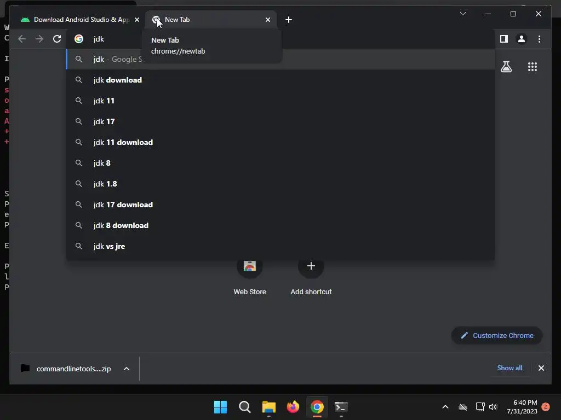Open taskbar Search

click(x=245, y=407)
